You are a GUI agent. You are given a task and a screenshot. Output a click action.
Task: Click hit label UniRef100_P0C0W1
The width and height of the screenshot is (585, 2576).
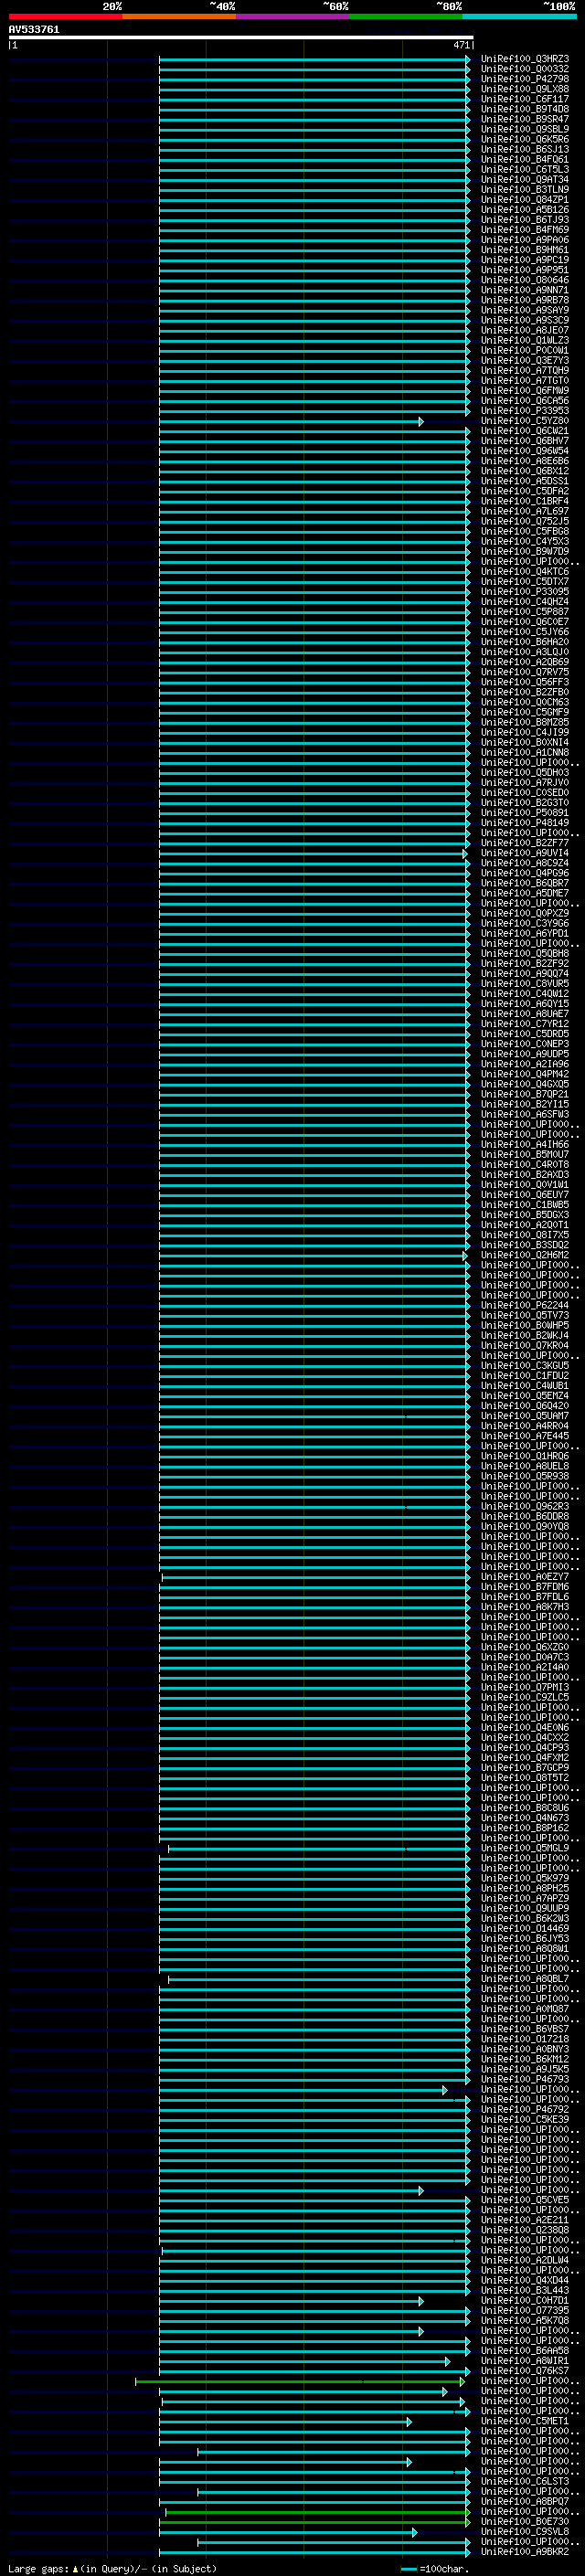(x=524, y=350)
